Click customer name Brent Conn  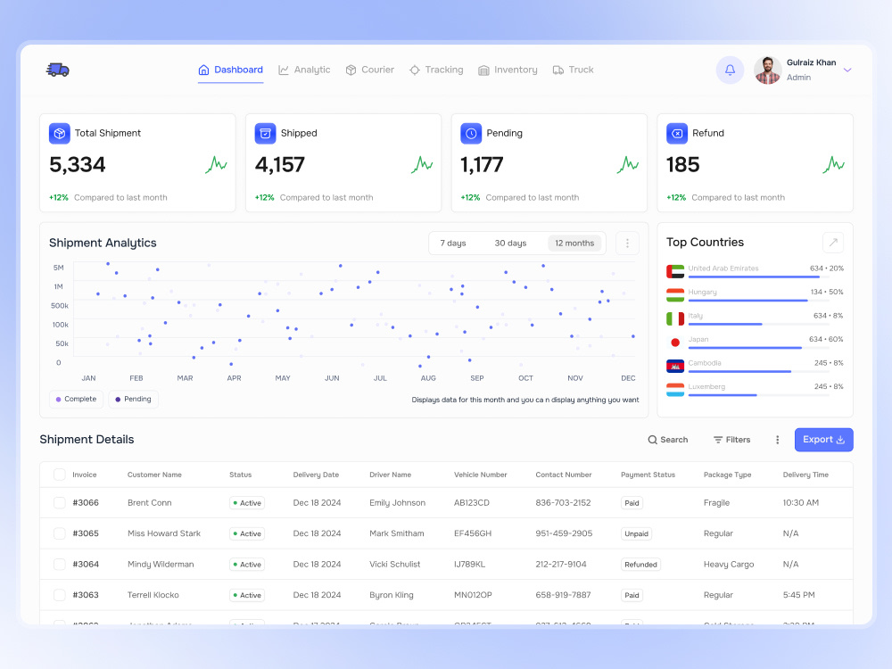point(150,503)
